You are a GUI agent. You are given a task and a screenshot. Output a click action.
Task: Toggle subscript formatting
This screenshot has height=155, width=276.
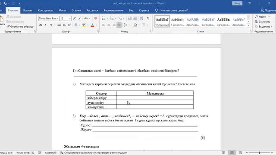click(x=64, y=25)
